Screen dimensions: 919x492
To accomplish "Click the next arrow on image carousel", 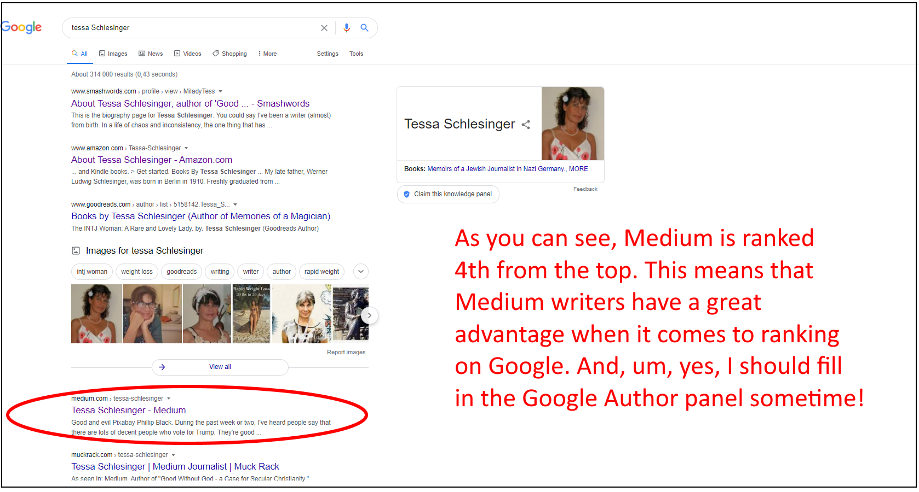I will tap(370, 315).
